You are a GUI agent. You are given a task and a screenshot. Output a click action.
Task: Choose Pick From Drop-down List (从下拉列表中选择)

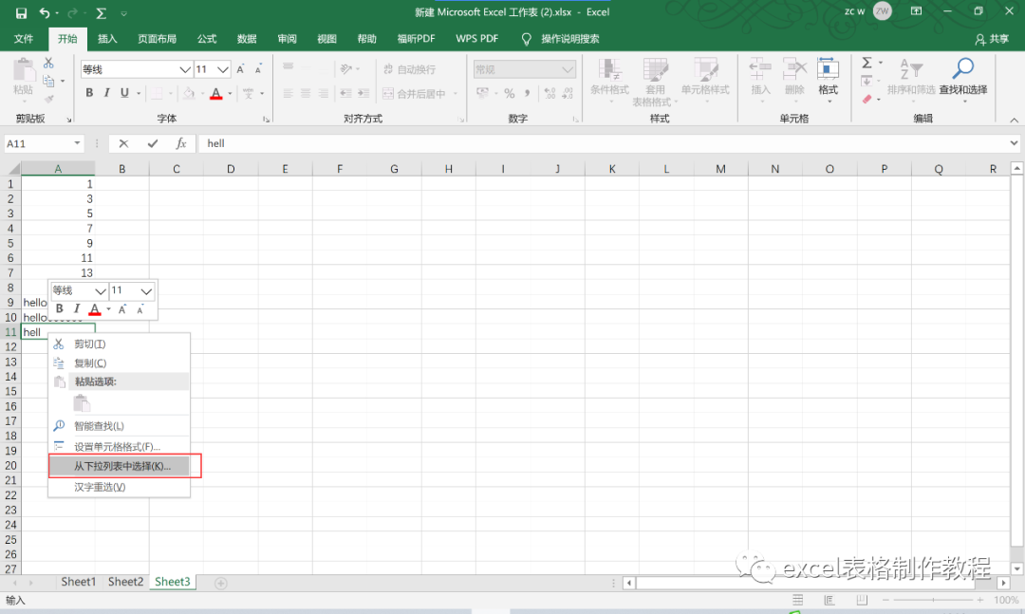pos(119,466)
